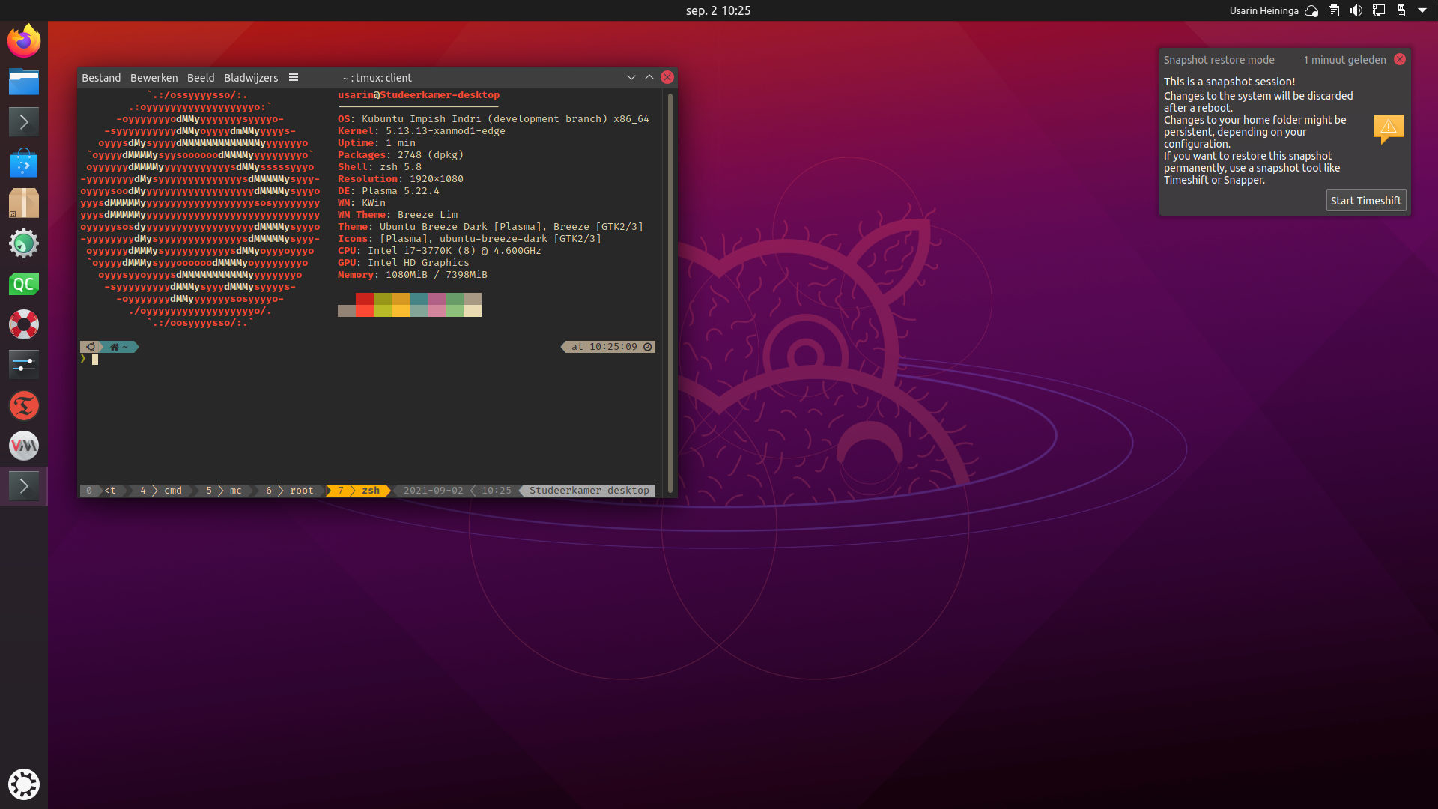Dismiss the Snapshot restore mode notification

[x=1400, y=59]
